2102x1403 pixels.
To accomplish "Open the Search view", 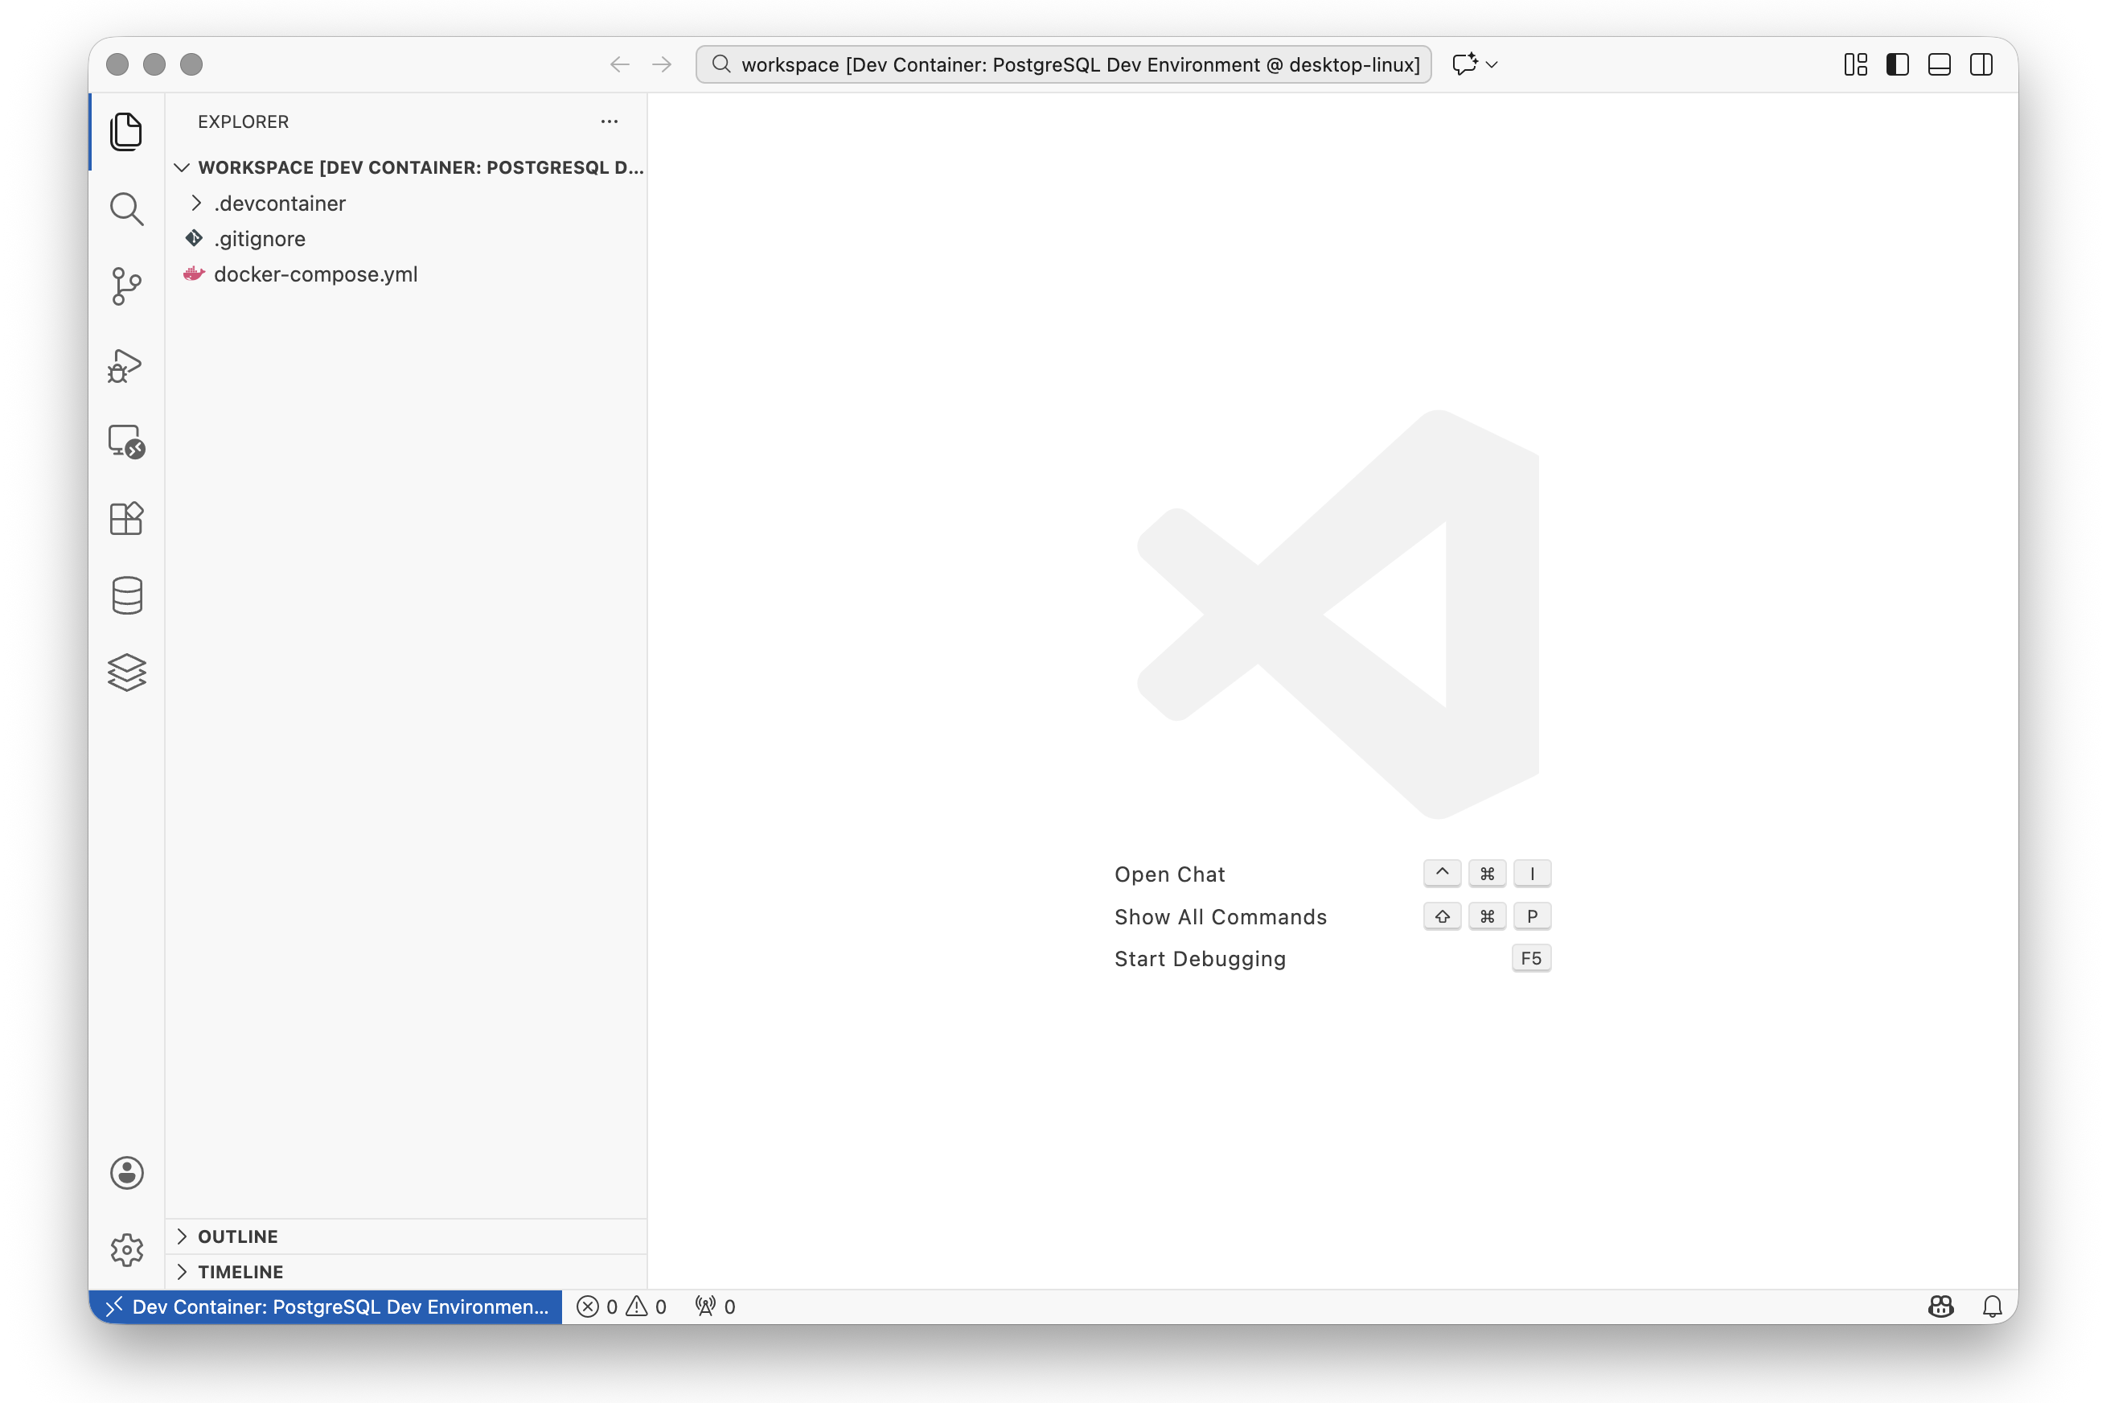I will click(126, 208).
